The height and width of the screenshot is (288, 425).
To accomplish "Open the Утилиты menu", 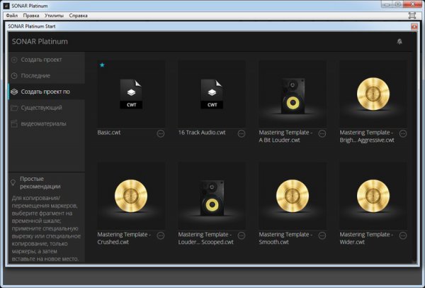I will [x=53, y=15].
